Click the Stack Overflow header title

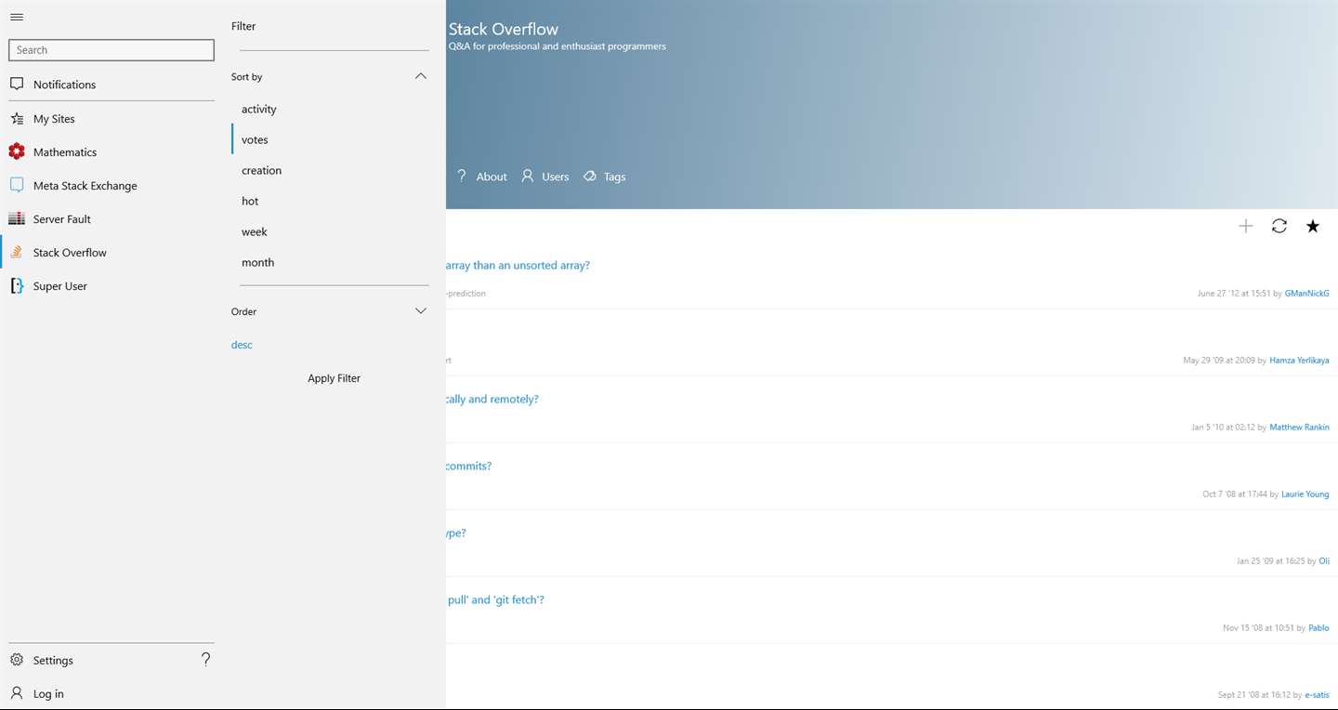tap(504, 29)
